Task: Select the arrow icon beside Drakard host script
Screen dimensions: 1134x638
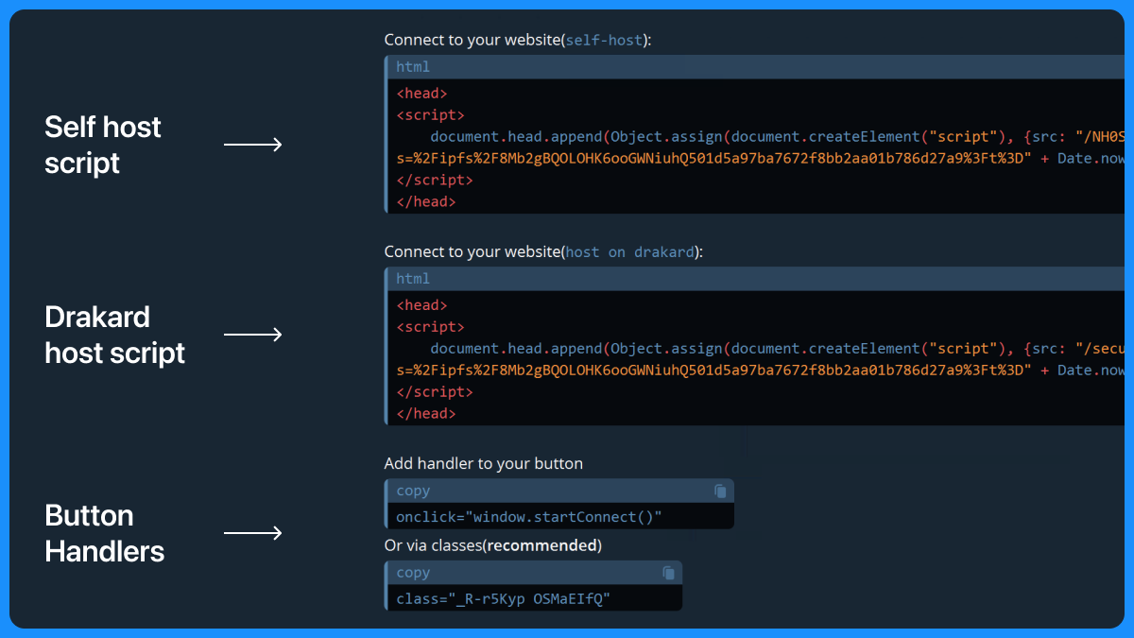Action: coord(252,334)
